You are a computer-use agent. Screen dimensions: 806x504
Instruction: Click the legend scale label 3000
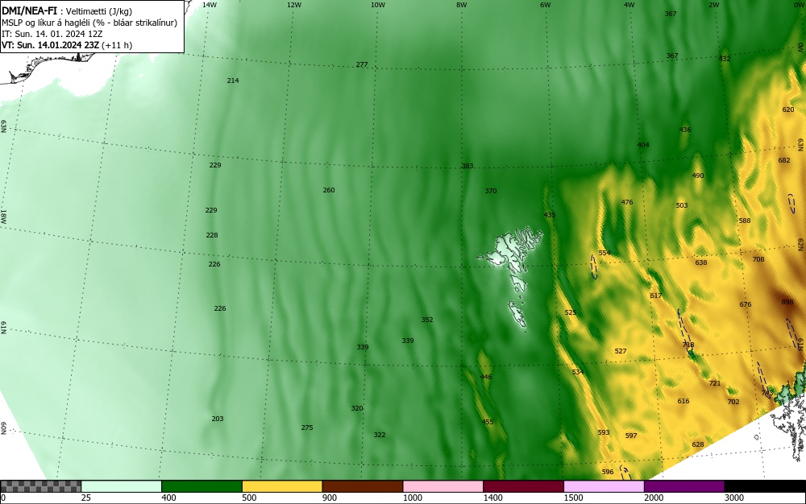734,498
